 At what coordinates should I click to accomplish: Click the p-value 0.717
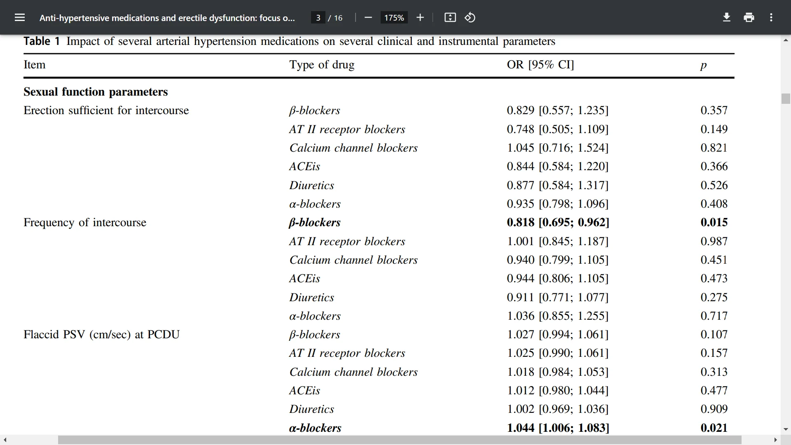714,316
